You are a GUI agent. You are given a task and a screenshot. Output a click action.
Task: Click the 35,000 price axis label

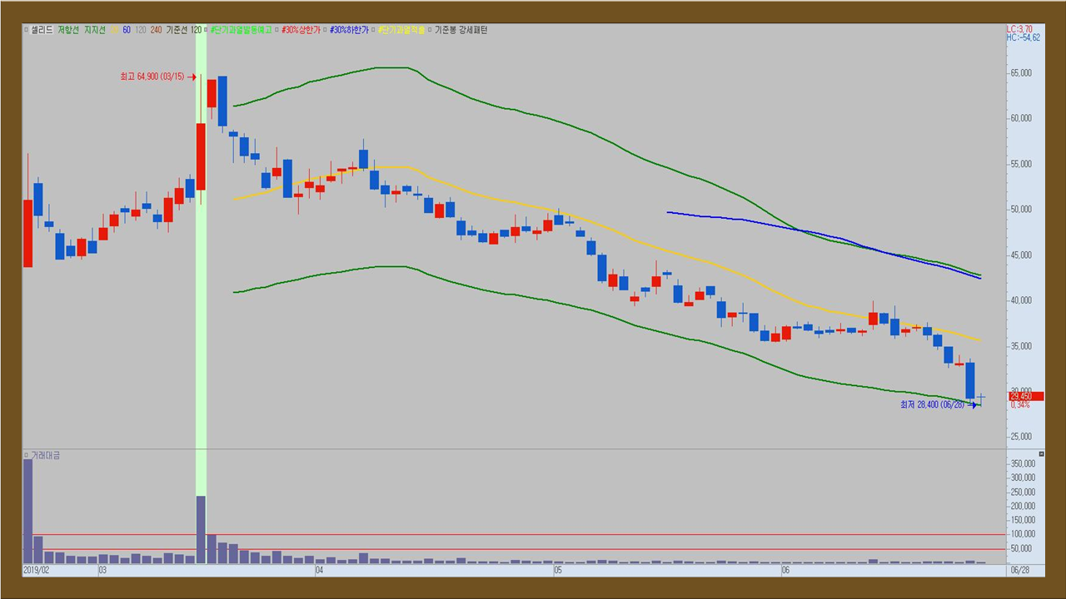[x=1021, y=346]
